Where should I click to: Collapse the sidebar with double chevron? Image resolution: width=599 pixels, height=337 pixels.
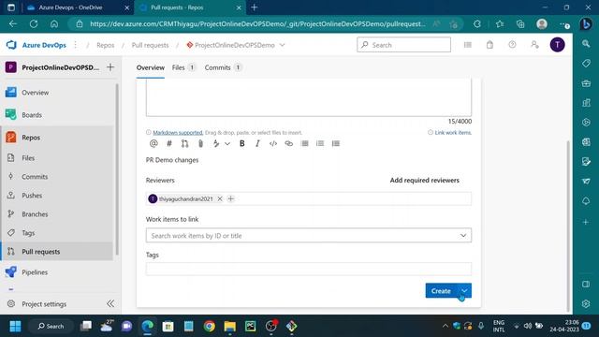(110, 303)
